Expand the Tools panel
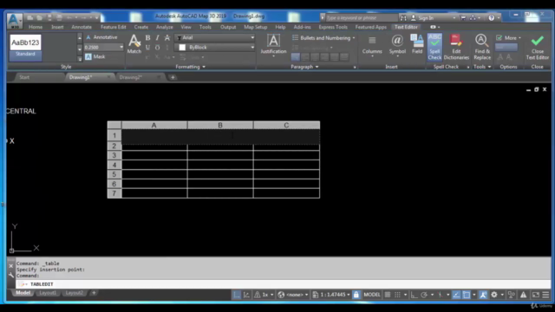 [482, 67]
